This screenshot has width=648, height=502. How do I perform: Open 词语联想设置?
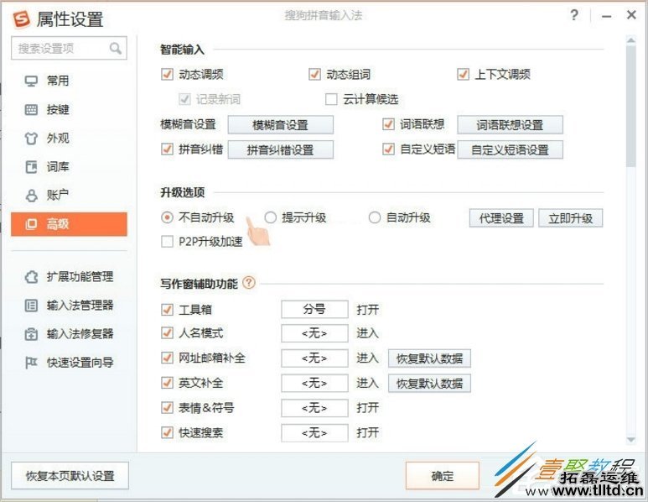[510, 125]
